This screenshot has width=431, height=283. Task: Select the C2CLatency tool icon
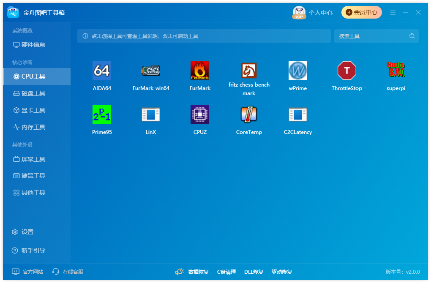(x=298, y=114)
